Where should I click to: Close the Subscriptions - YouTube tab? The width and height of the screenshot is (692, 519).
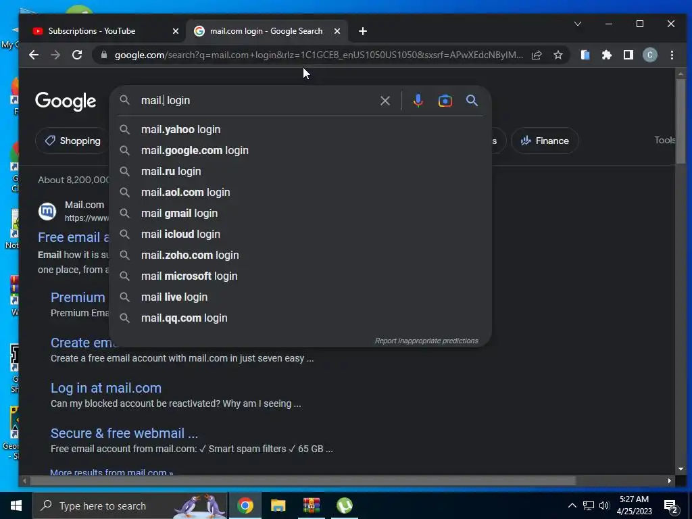coord(176,31)
